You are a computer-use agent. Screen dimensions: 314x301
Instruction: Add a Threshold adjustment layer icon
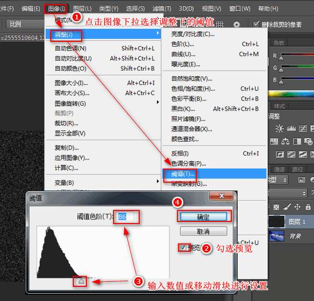click(x=303, y=154)
